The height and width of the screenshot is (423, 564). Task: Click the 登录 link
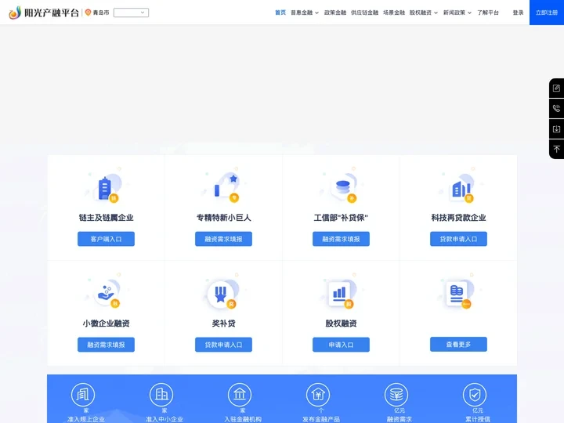518,13
